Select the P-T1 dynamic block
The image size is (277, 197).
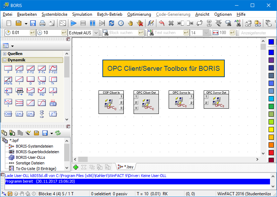19,69
